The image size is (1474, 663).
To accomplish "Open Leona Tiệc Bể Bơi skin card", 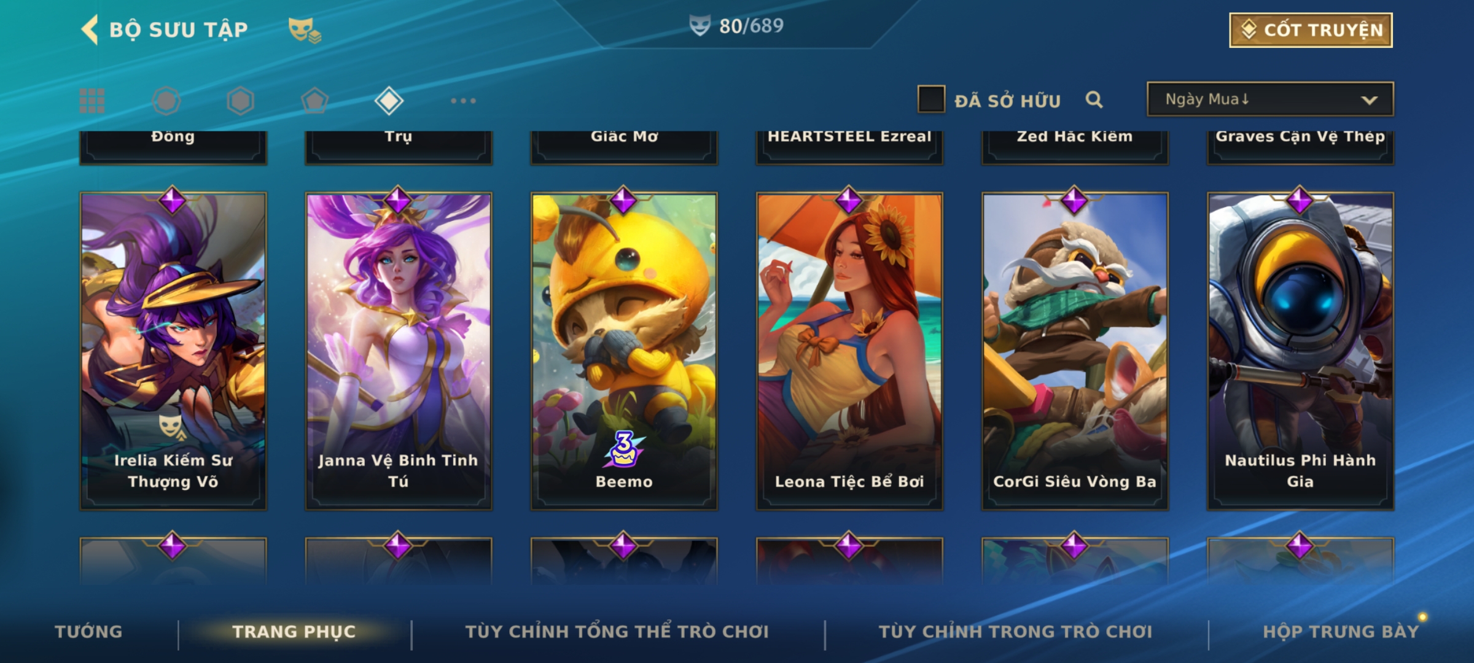I will 849,351.
